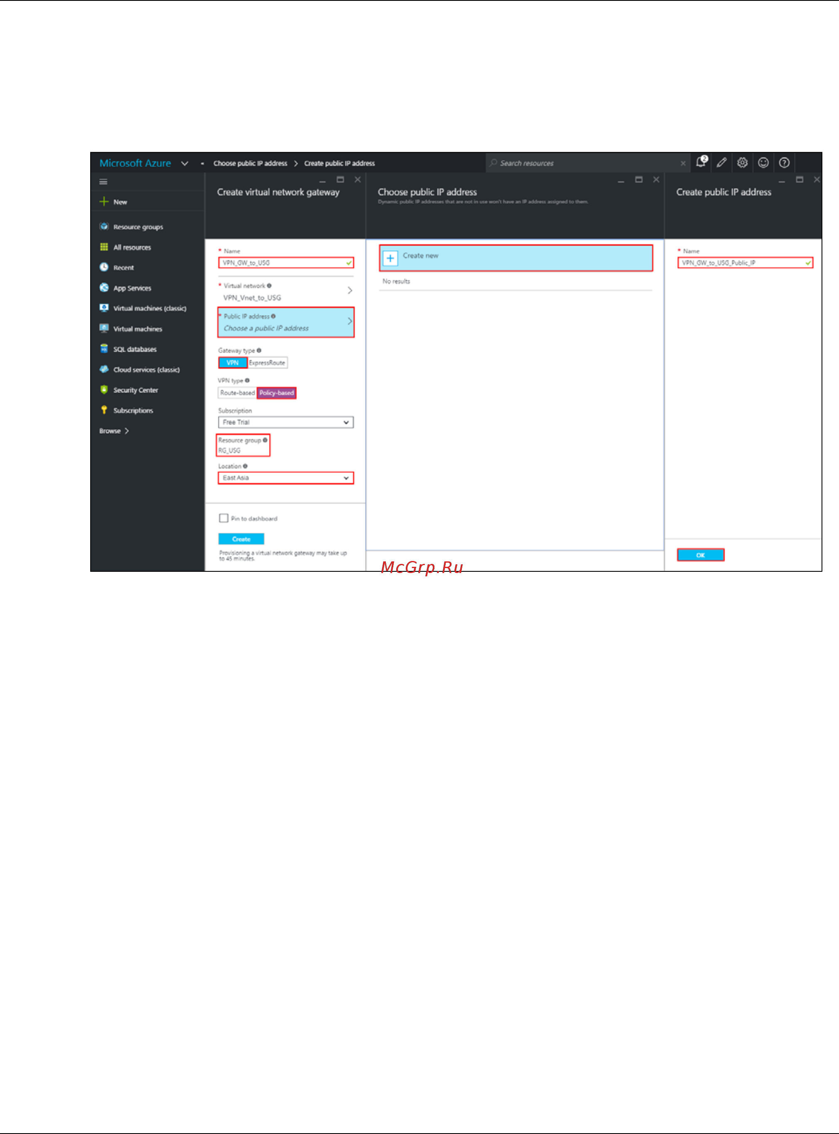Image resolution: width=839 pixels, height=1134 pixels.
Task: Open the Location East Asia dropdown
Action: (x=286, y=478)
